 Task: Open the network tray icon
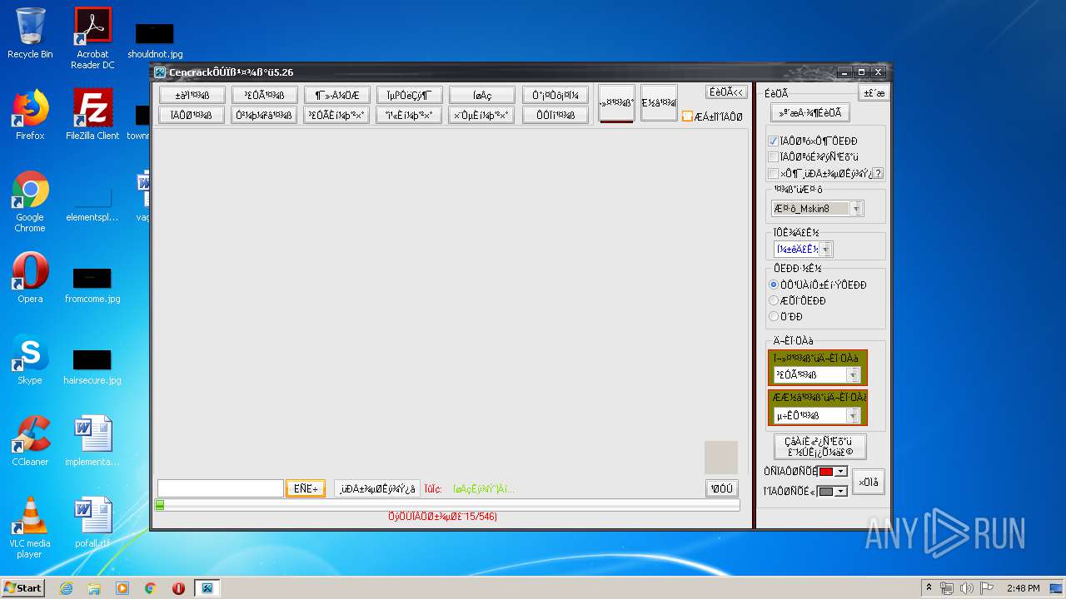(947, 588)
